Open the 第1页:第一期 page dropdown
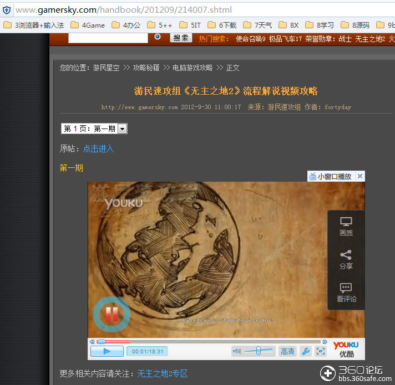The height and width of the screenshot is (385, 395). pos(94,129)
